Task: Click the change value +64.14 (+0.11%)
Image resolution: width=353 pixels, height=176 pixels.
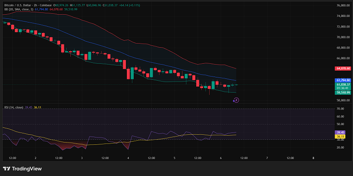Action: tap(130, 5)
